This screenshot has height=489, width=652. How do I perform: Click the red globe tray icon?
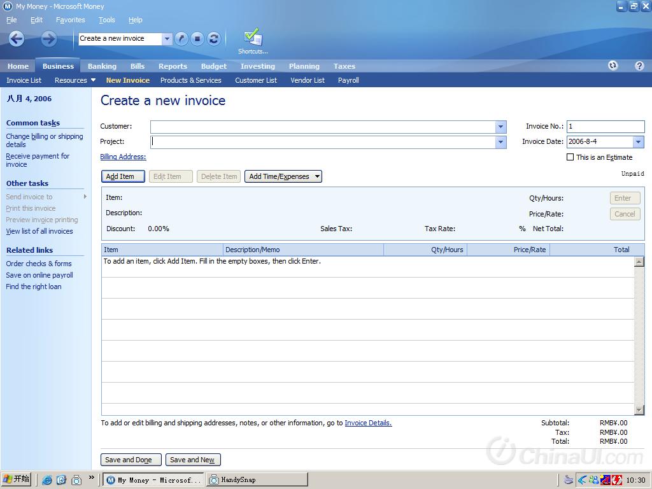point(616,480)
